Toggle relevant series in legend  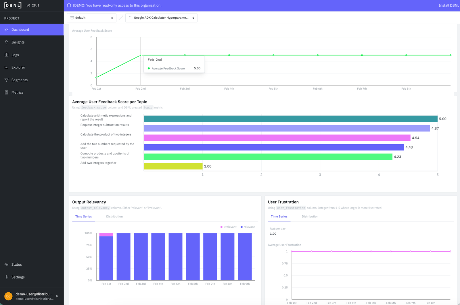[x=248, y=227]
